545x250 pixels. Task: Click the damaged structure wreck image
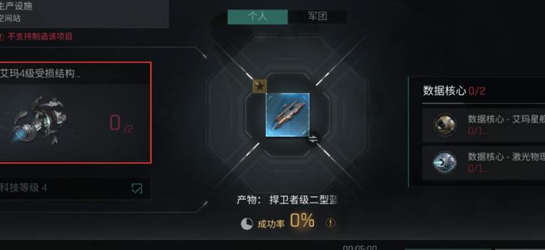[37, 120]
